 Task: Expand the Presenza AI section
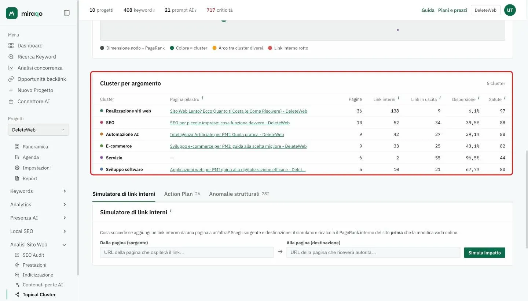pos(38,218)
